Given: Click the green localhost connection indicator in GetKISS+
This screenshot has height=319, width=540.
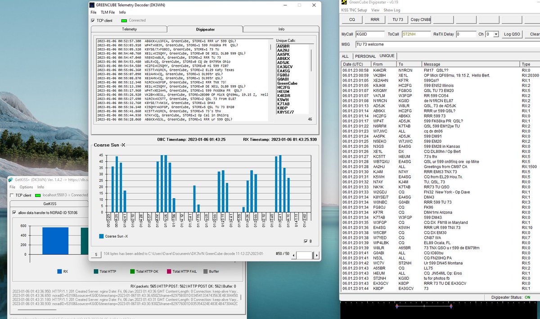Looking at the screenshot, I should [x=37, y=196].
